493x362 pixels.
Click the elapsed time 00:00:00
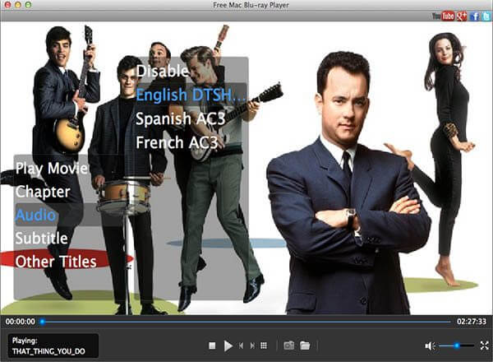click(x=21, y=322)
